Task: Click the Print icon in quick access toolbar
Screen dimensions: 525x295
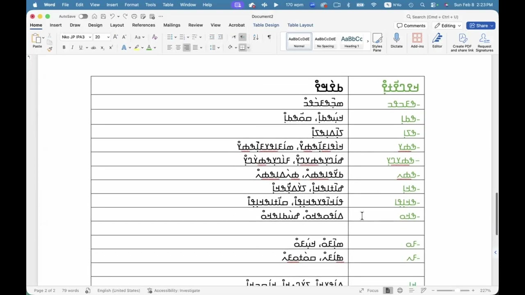Action: click(x=134, y=16)
